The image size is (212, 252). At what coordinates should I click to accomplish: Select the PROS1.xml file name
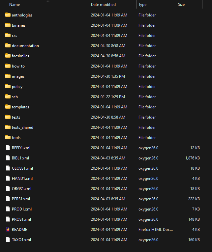click(x=21, y=219)
